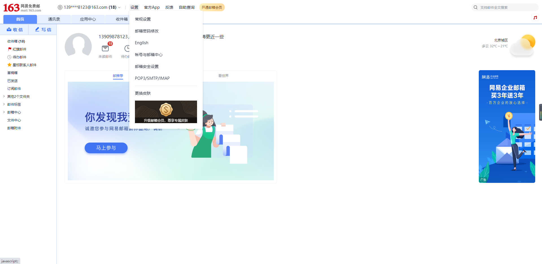Click the clock icon for 待办邮件
The height and width of the screenshot is (264, 542).
9,57
